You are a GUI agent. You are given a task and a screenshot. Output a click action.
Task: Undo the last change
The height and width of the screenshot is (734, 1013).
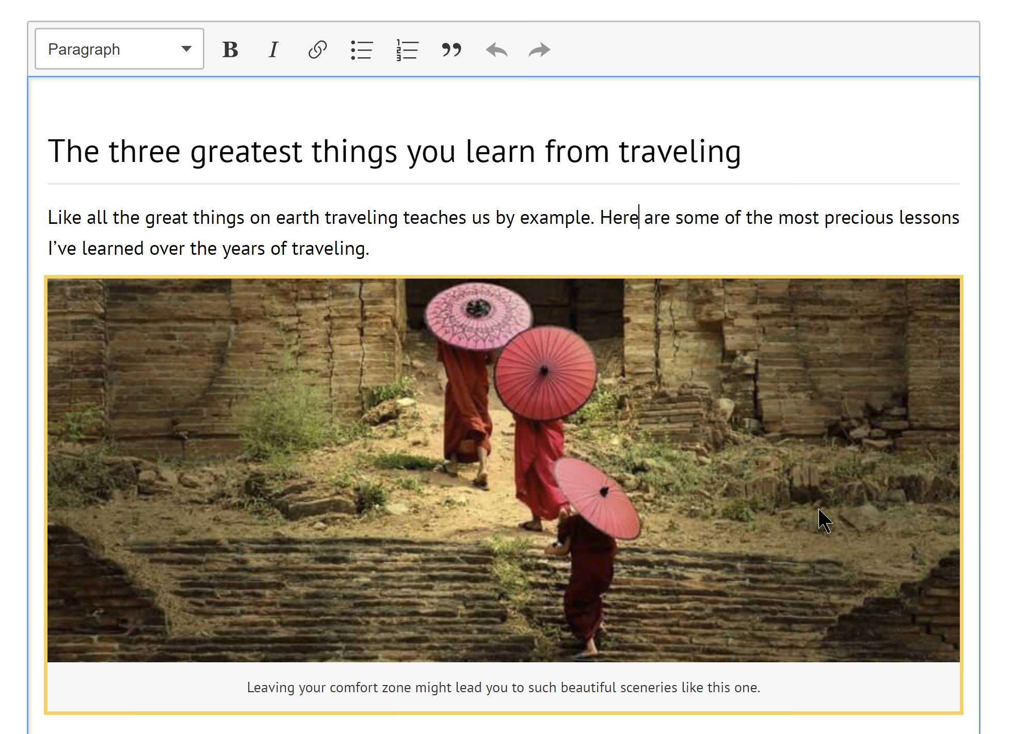tap(496, 50)
